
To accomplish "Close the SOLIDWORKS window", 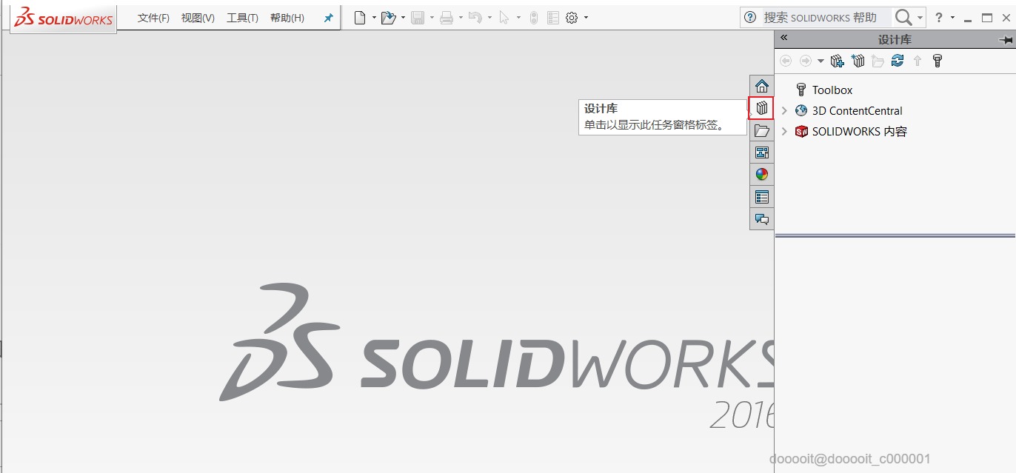I will pyautogui.click(x=1005, y=18).
